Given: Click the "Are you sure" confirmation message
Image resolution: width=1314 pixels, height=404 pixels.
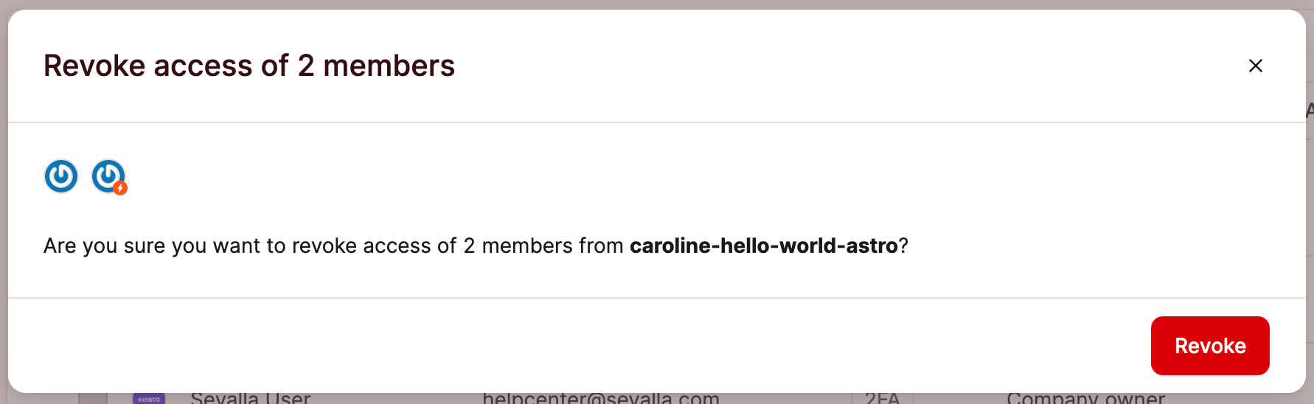Looking at the screenshot, I should 332,245.
